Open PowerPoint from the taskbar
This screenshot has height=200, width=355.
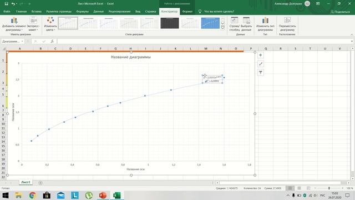pyautogui.click(x=103, y=195)
